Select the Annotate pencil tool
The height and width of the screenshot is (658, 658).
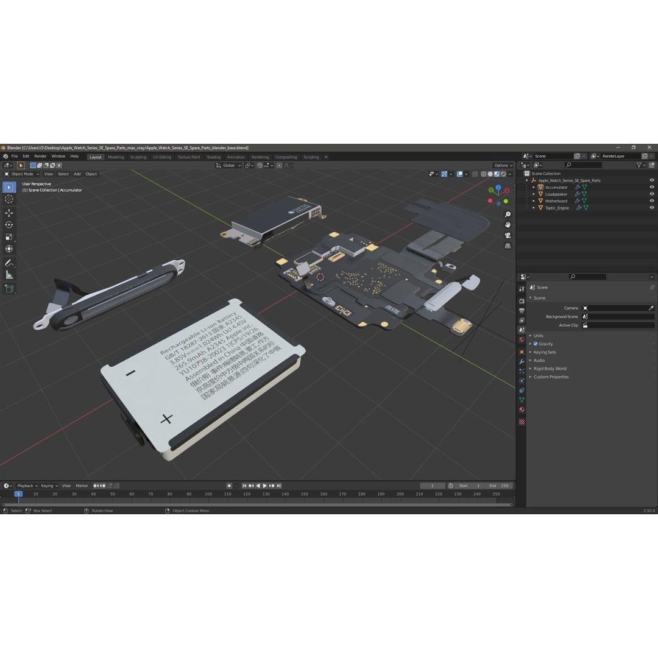[9, 263]
